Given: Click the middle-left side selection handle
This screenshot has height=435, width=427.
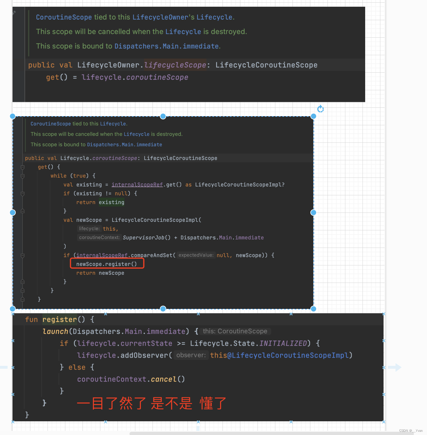Looking at the screenshot, I should 13,213.
